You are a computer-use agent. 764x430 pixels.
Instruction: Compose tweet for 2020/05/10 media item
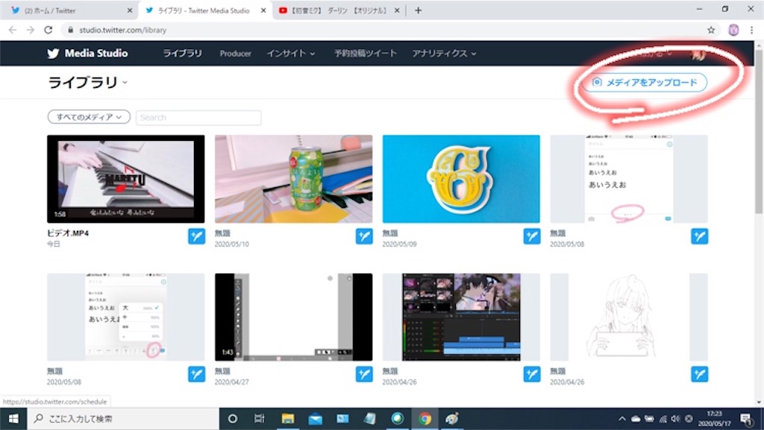click(364, 236)
